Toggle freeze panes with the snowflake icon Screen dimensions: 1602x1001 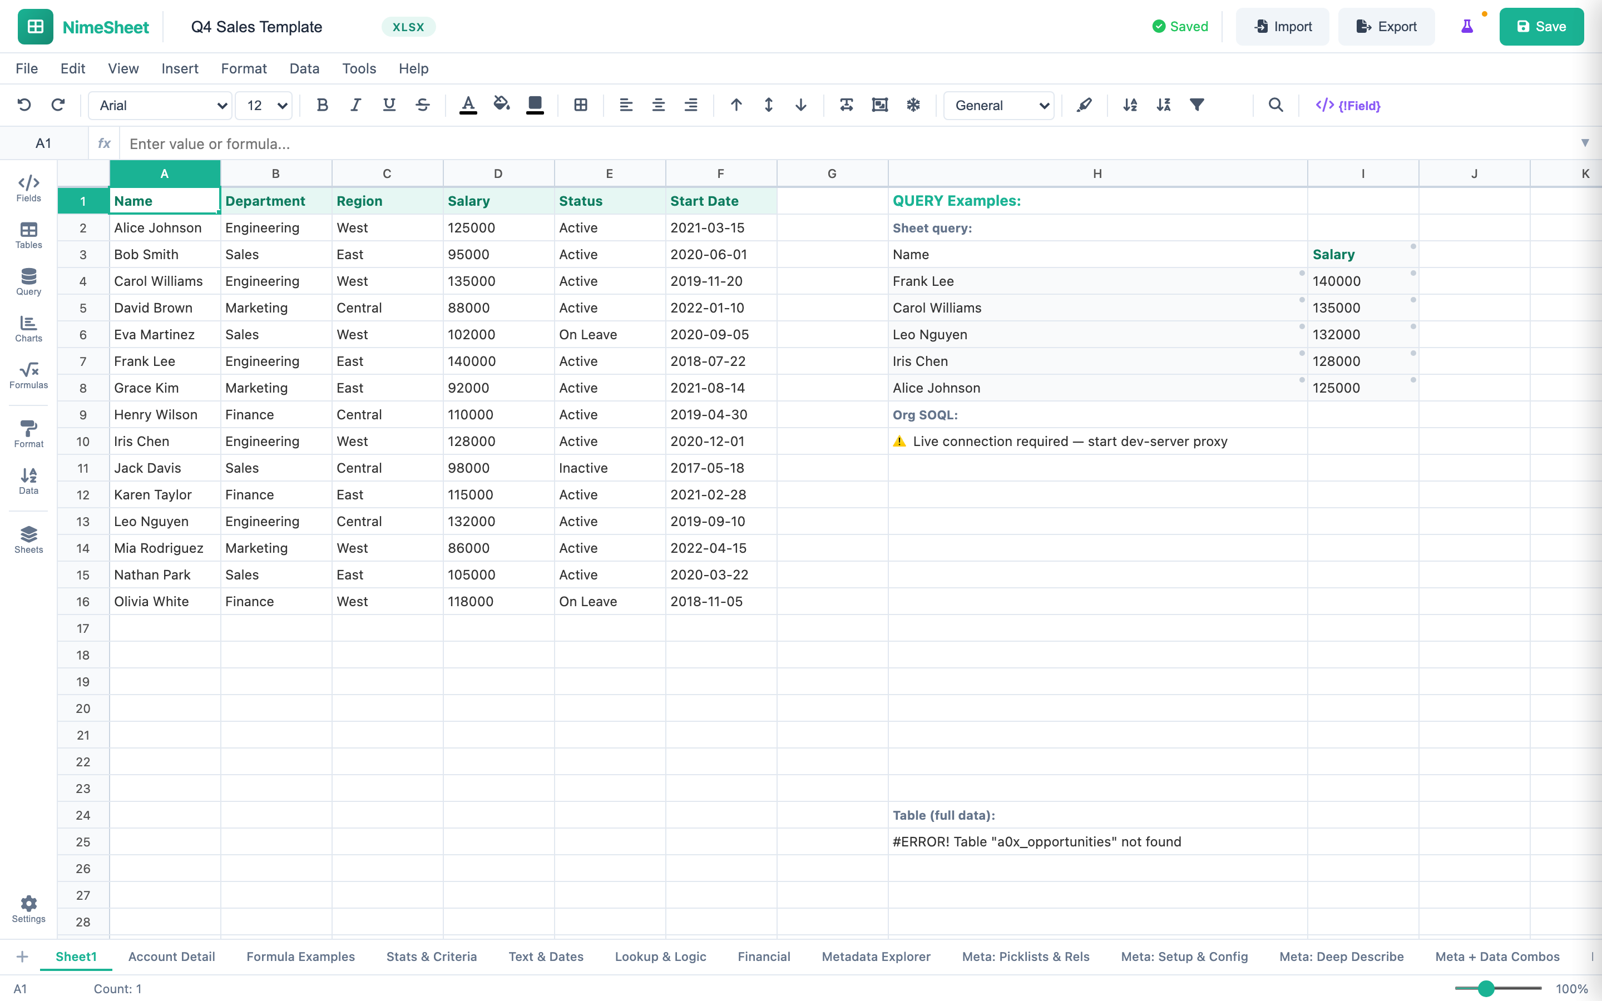[913, 105]
